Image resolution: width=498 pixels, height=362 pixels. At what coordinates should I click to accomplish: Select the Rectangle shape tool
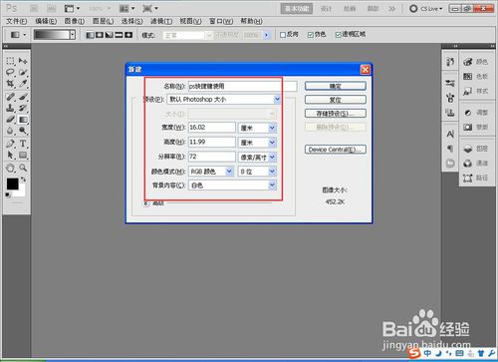pos(23,155)
